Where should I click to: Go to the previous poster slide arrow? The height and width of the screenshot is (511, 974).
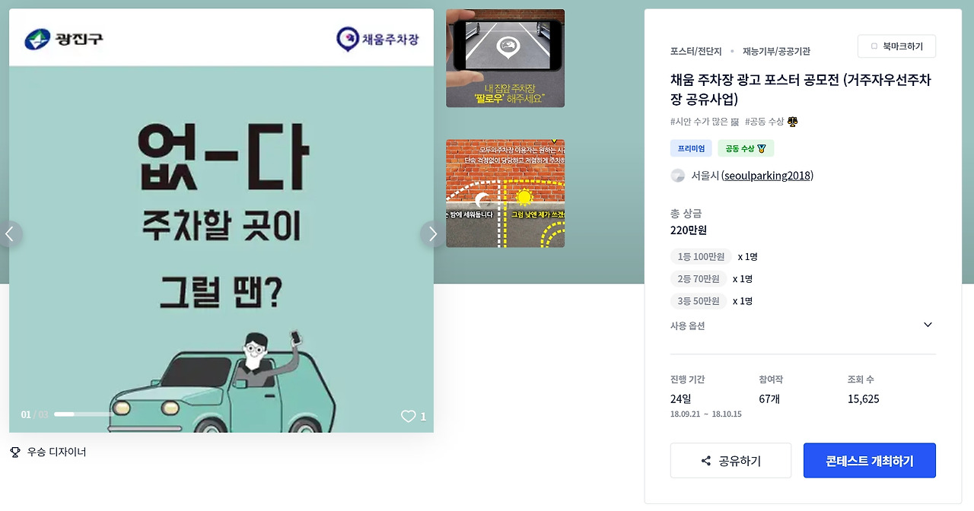pyautogui.click(x=10, y=233)
